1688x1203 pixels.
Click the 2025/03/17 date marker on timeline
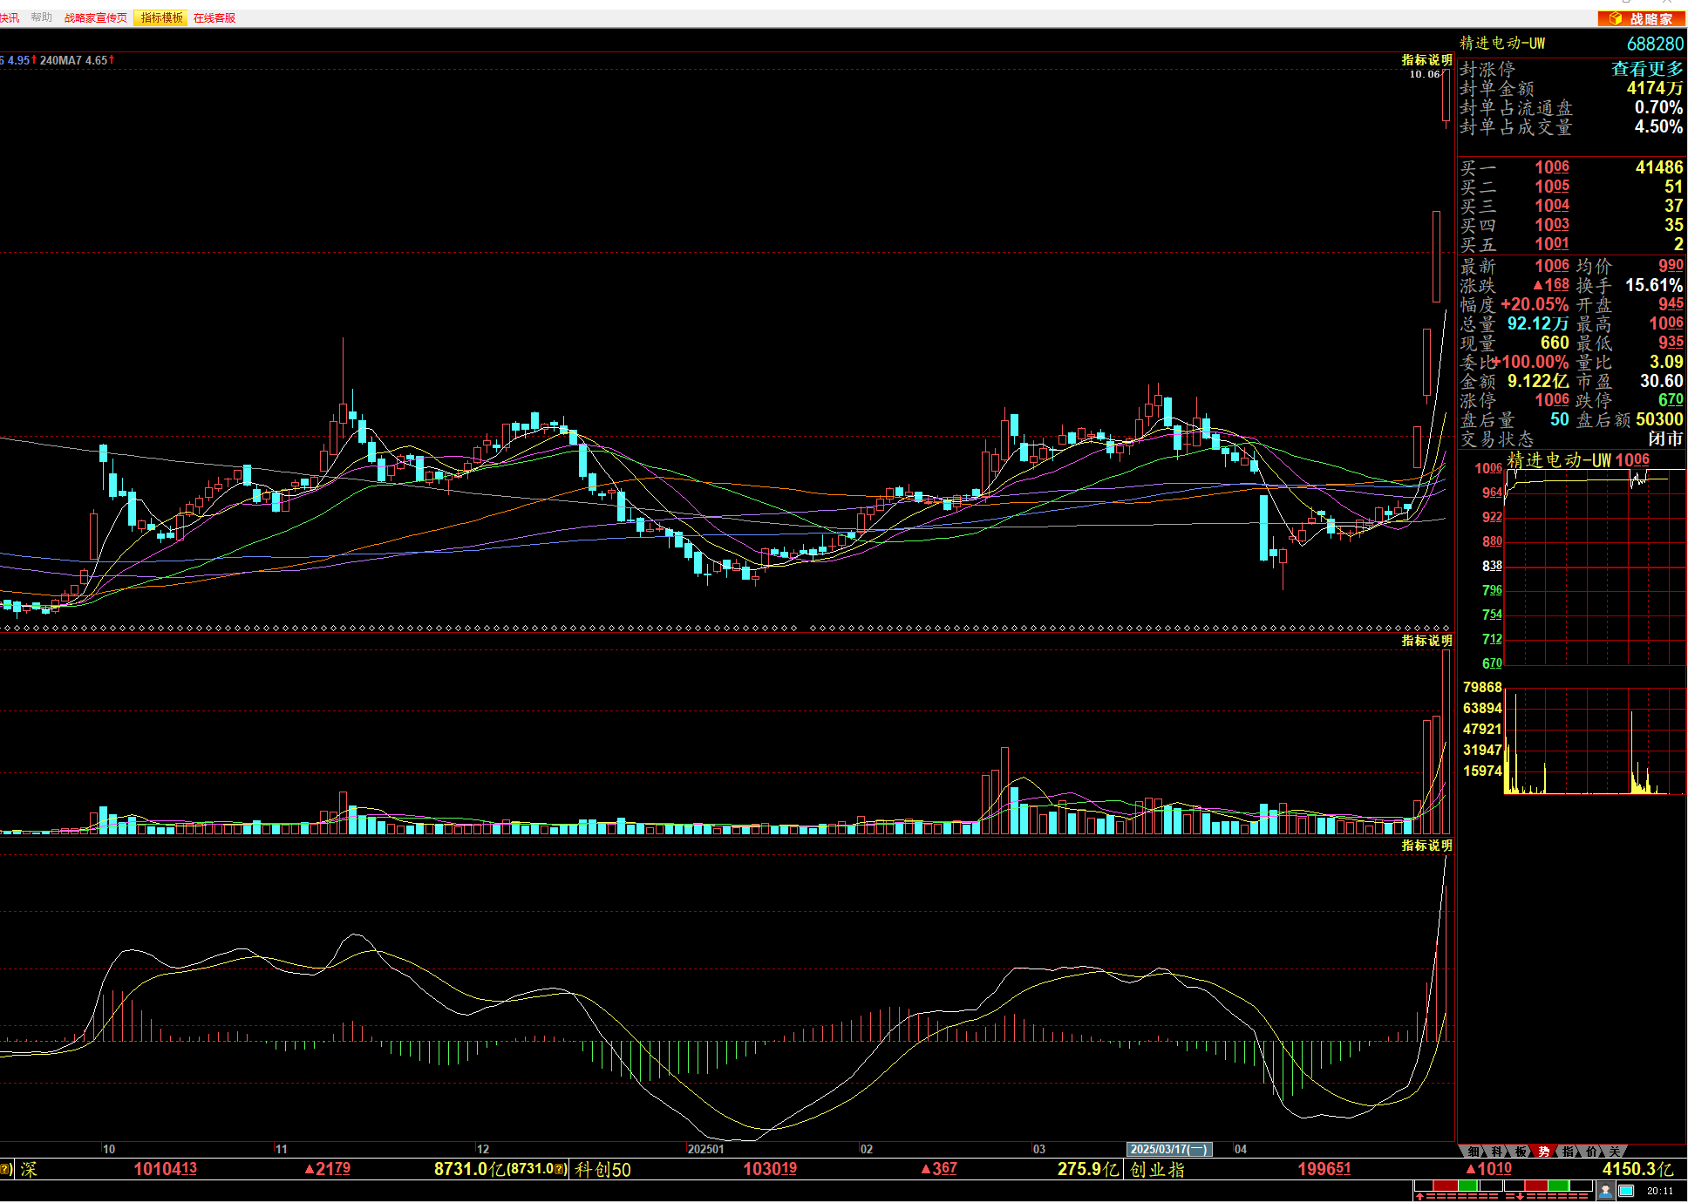(x=1169, y=1150)
